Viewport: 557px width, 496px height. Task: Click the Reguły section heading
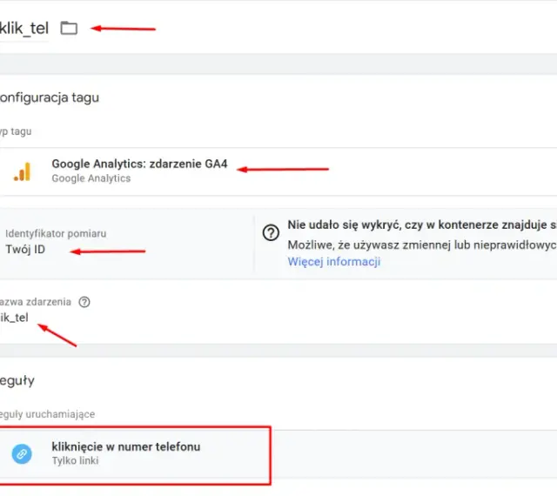[17, 380]
